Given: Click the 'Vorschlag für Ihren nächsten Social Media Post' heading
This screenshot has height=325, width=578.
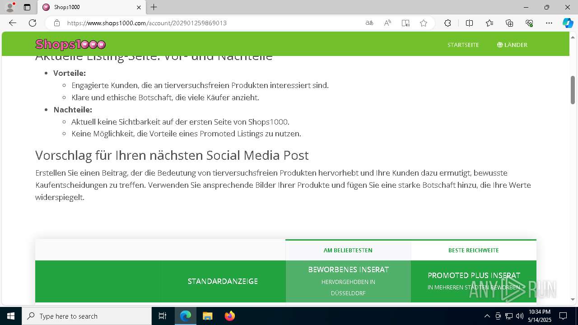Looking at the screenshot, I should (172, 155).
